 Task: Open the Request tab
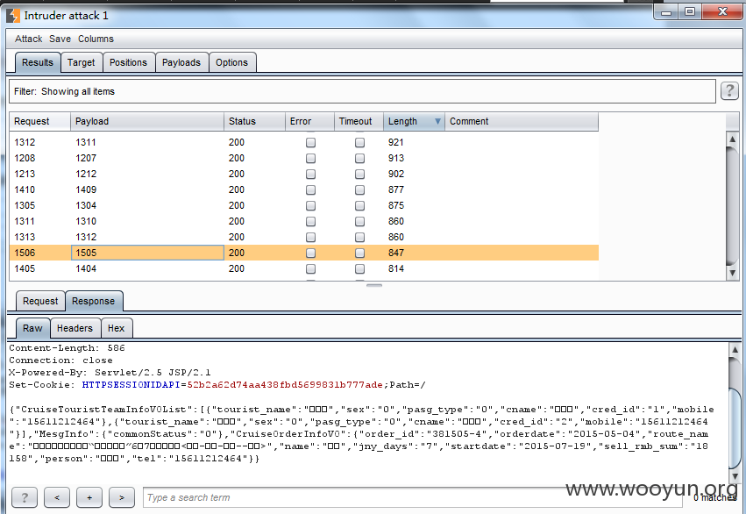click(x=40, y=301)
